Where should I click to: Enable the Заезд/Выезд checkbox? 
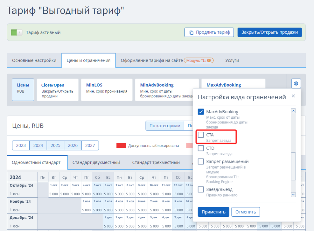tap(201, 190)
